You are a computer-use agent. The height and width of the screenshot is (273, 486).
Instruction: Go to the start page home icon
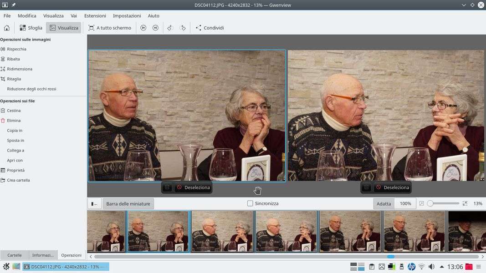tap(7, 28)
